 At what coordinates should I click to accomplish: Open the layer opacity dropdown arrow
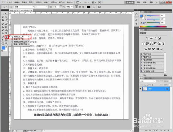pos(170,81)
